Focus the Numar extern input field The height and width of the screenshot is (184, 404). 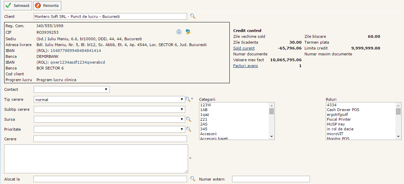(271, 179)
